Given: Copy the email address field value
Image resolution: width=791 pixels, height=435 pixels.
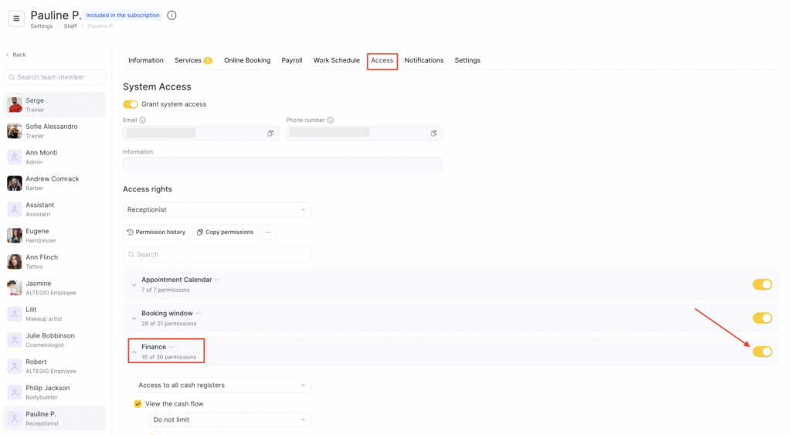Looking at the screenshot, I should pos(270,134).
